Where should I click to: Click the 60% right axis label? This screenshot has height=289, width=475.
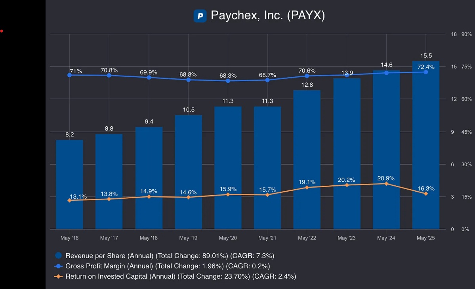tap(467, 99)
